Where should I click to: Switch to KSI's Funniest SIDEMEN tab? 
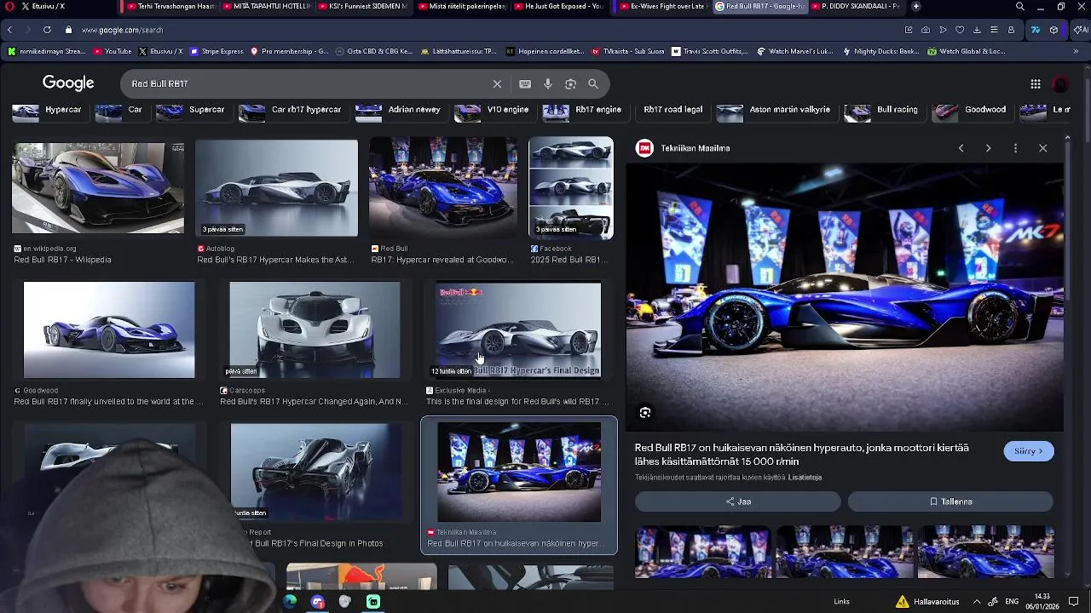point(364,6)
